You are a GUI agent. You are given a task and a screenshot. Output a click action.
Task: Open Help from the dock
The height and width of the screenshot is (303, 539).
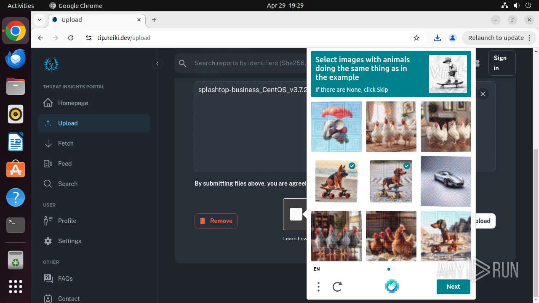coord(16,197)
